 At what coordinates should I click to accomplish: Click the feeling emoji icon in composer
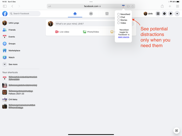click(x=112, y=32)
